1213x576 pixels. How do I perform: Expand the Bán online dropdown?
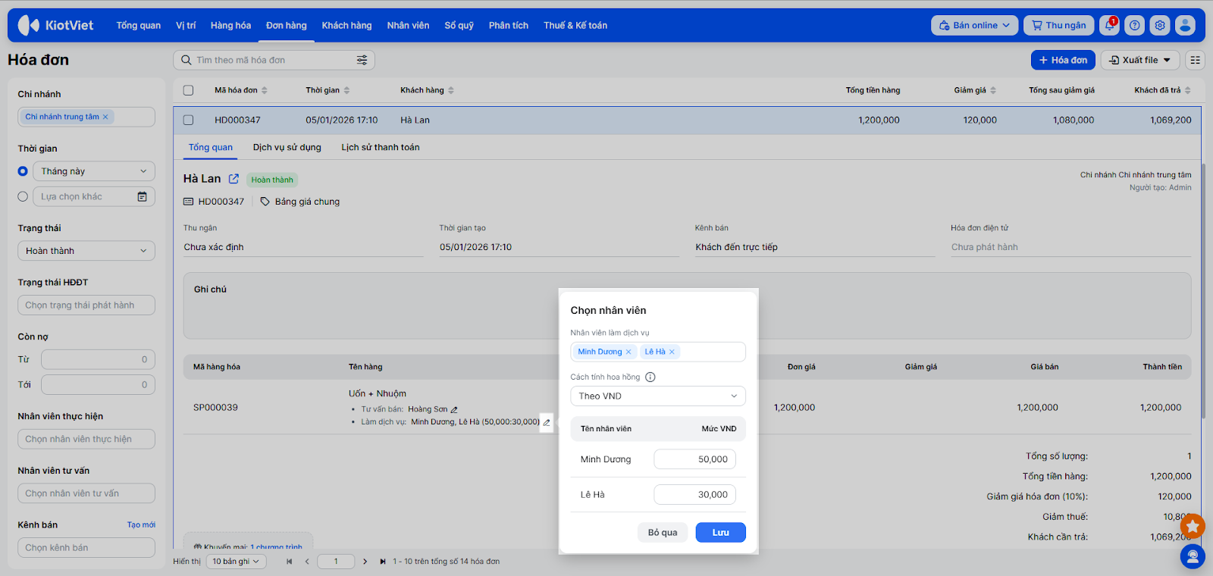974,25
